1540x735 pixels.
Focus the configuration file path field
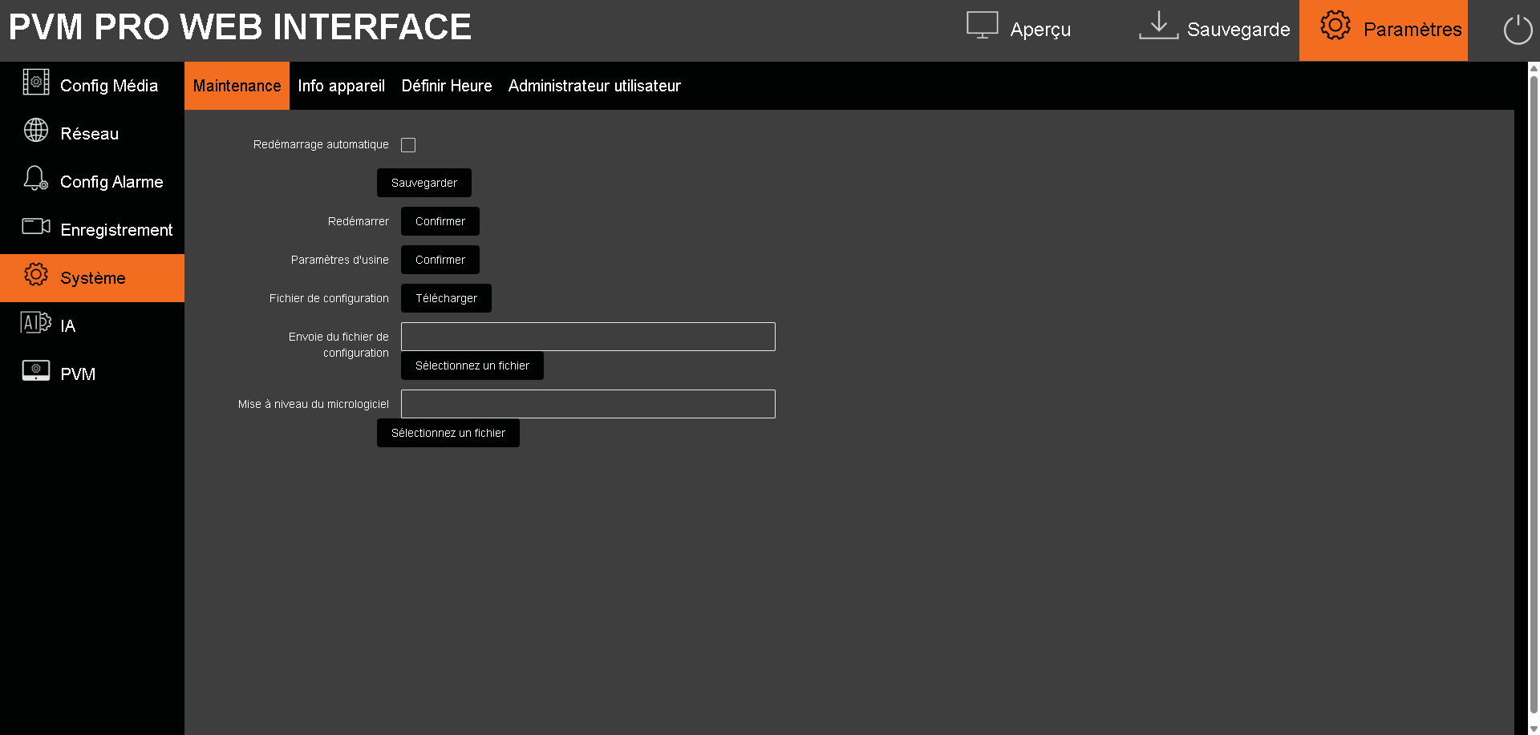[x=588, y=337]
